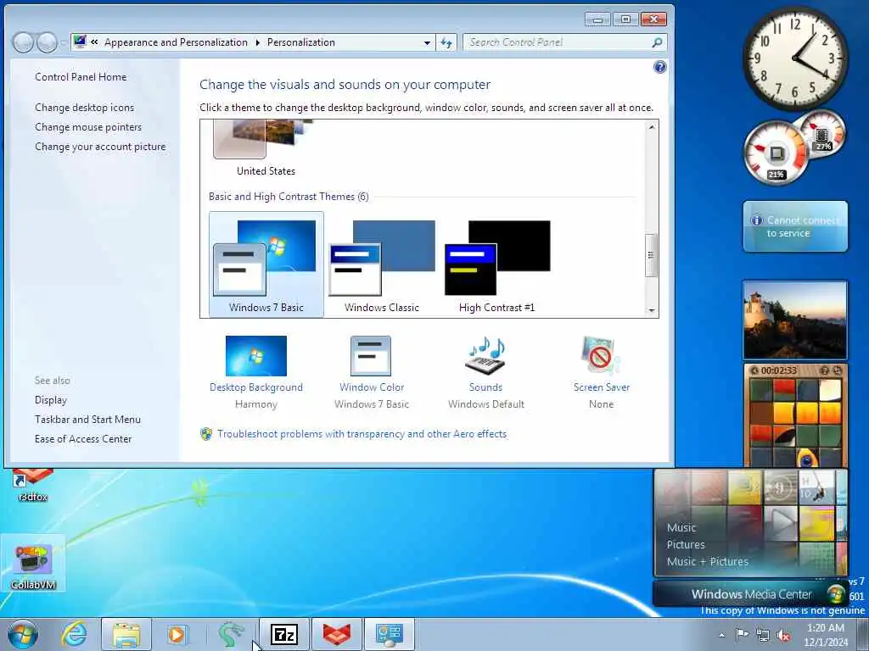Open the Display link under See also

pos(50,400)
